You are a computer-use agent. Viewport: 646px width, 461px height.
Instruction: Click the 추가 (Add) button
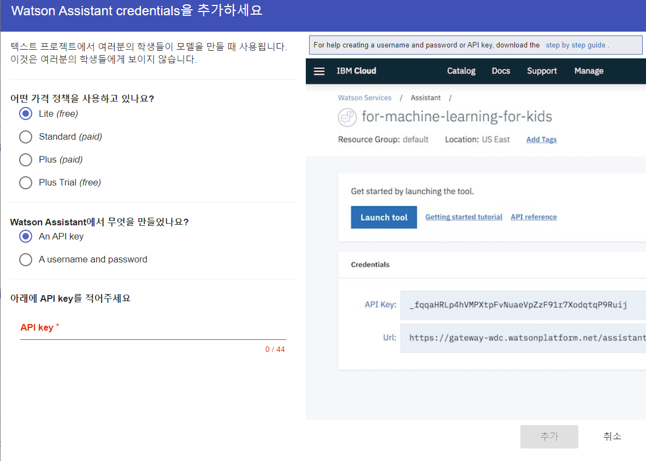coord(549,436)
